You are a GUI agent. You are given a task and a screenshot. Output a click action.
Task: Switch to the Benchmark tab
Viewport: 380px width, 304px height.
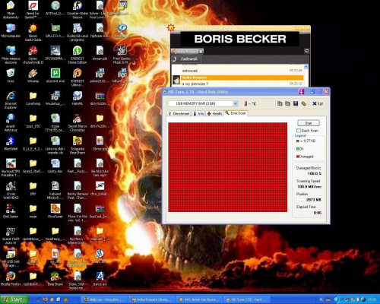pyautogui.click(x=179, y=113)
